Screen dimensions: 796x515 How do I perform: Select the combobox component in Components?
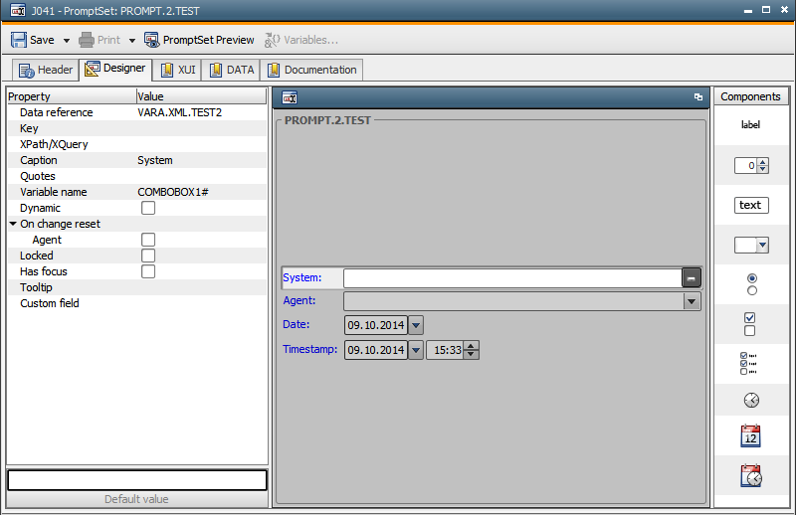[751, 245]
